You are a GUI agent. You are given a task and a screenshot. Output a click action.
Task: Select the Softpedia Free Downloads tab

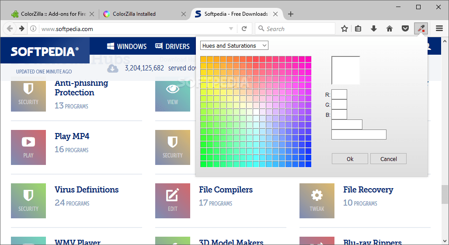[x=236, y=14]
